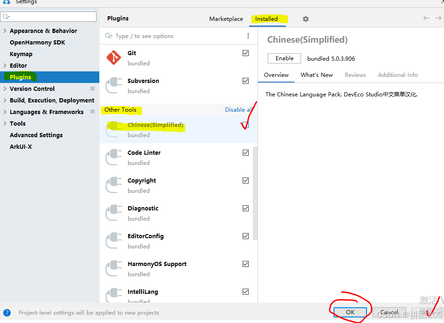Click the plugin list vertical scrollbar

click(x=255, y=193)
